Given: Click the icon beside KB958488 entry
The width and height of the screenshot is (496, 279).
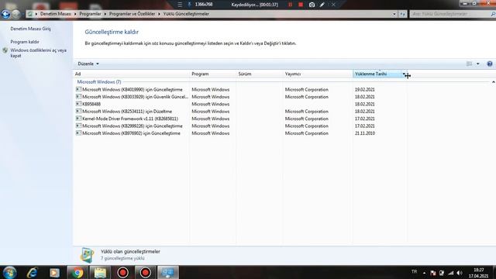Looking at the screenshot, I should (x=78, y=104).
